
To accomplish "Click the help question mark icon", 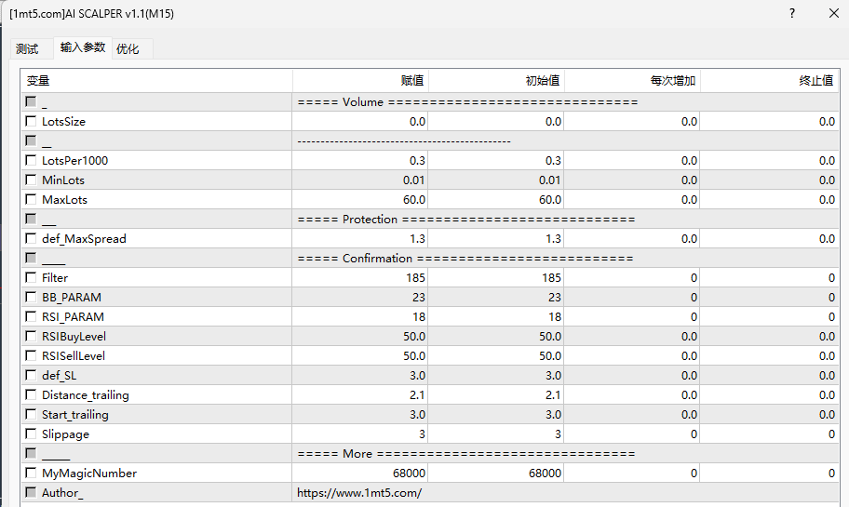I will click(x=792, y=14).
